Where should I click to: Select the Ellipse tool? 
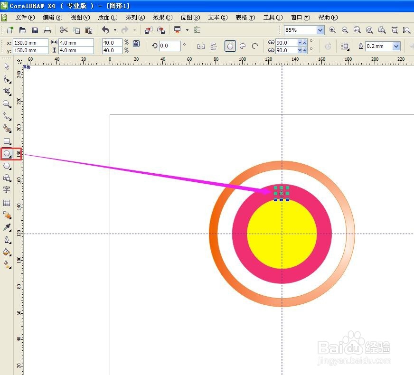point(7,154)
